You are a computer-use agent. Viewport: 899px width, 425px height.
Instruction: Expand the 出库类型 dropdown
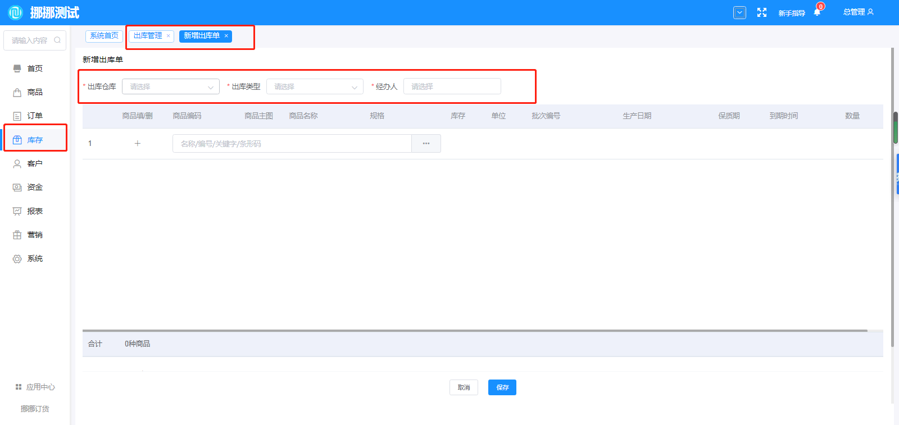[315, 86]
